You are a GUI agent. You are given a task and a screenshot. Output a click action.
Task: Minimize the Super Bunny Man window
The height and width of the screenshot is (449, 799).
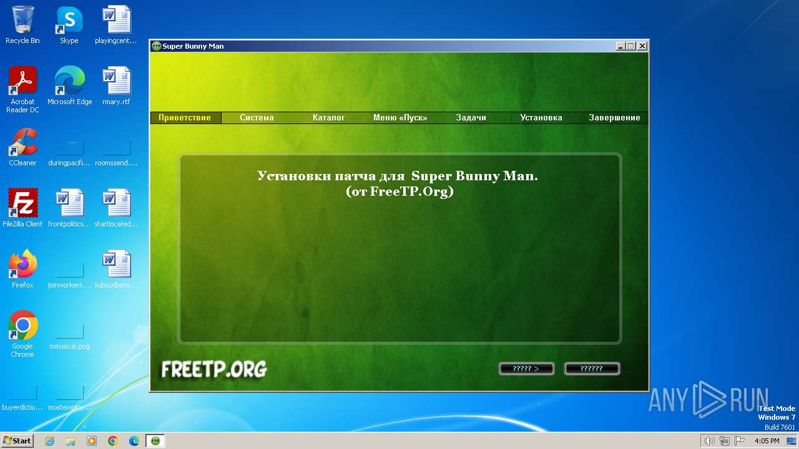point(620,46)
